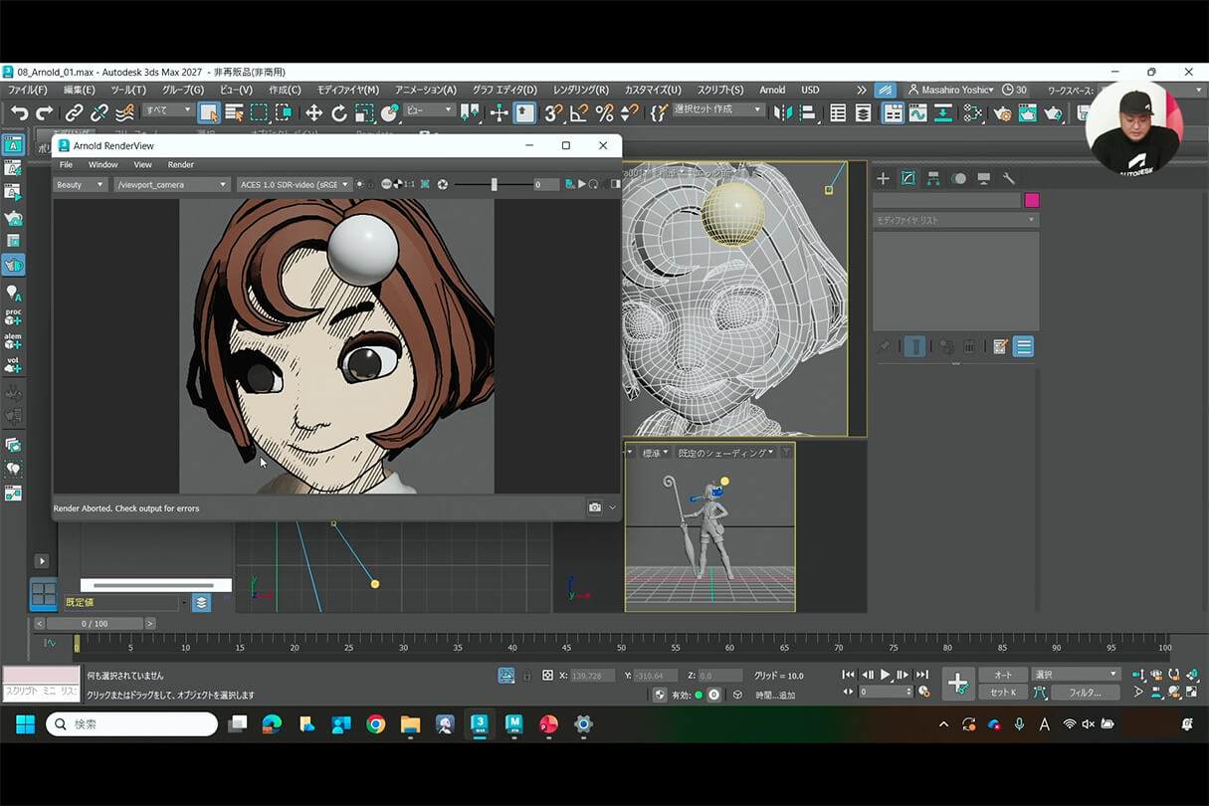The image size is (1209, 806).
Task: Open the View menu in Arnold RenderView
Action: 142,164
